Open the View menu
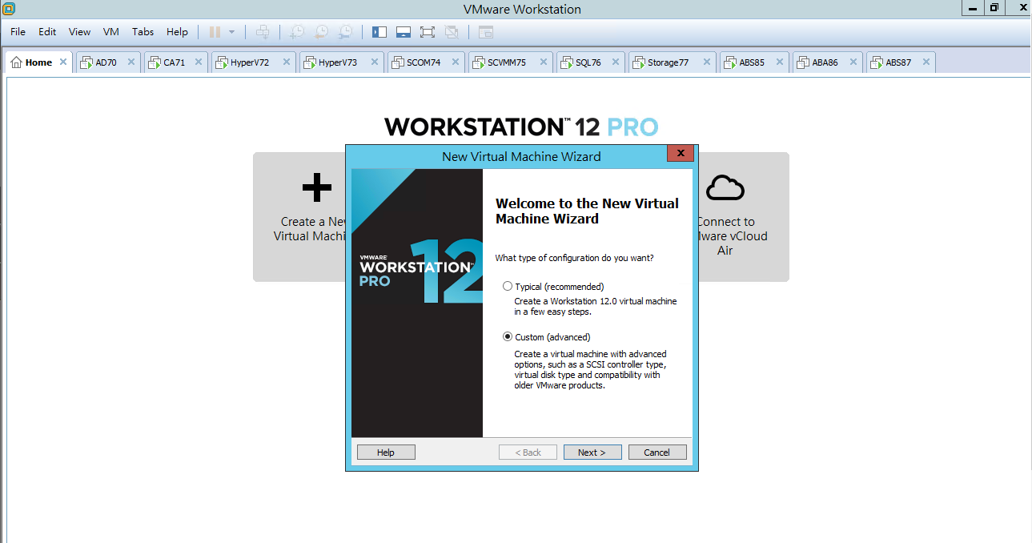This screenshot has width=1032, height=543. (79, 32)
